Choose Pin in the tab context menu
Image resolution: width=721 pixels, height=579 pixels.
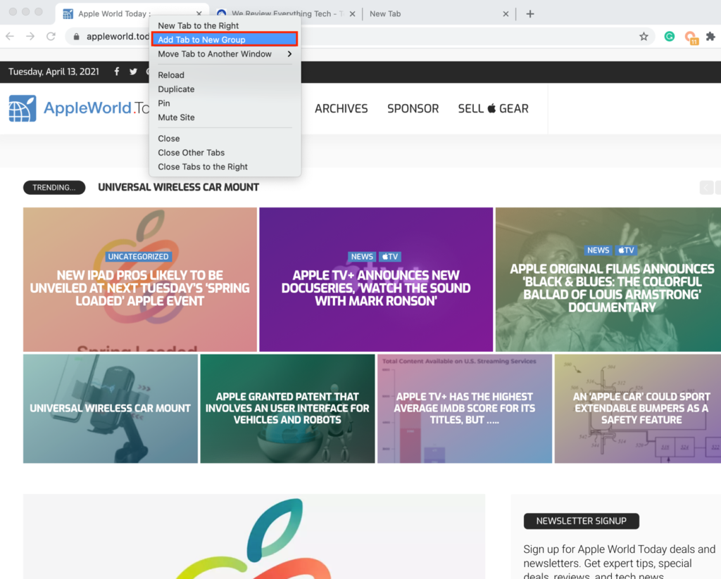click(x=164, y=103)
